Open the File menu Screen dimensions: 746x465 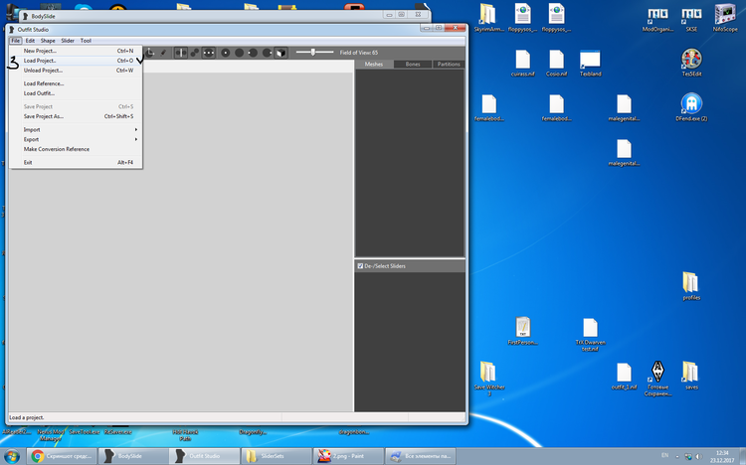tap(16, 41)
